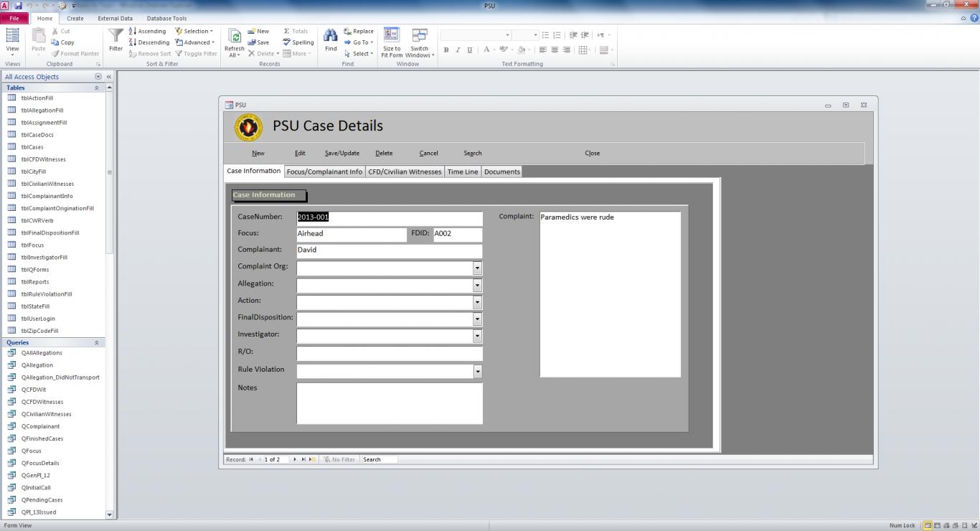Run the Spelling check
The image size is (980, 531).
click(298, 42)
